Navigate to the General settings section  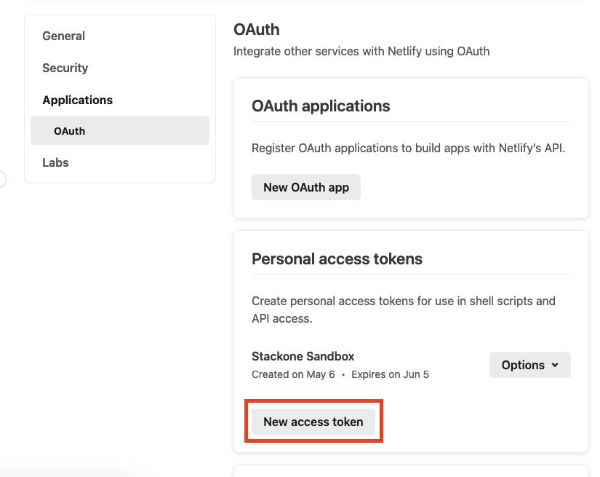(63, 35)
